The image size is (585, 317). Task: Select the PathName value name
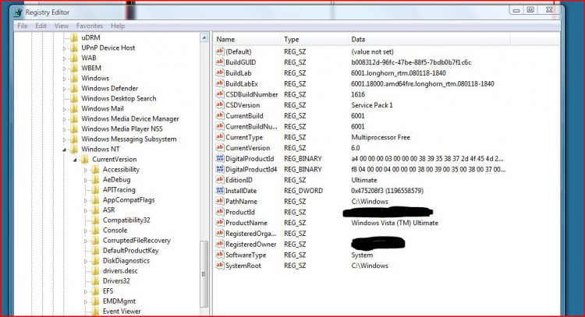(x=241, y=201)
